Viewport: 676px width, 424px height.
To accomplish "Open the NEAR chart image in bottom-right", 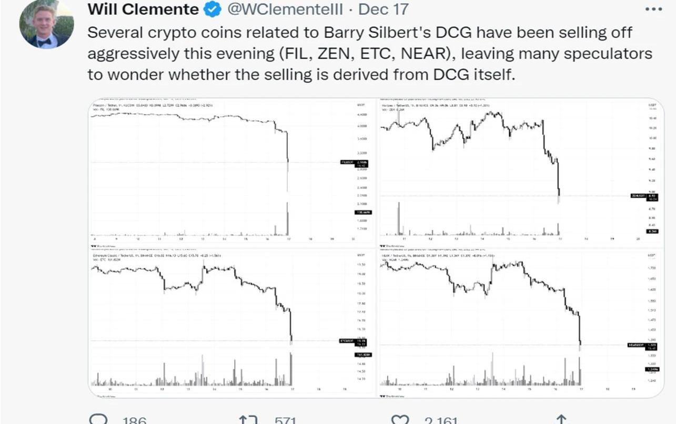I will click(519, 323).
